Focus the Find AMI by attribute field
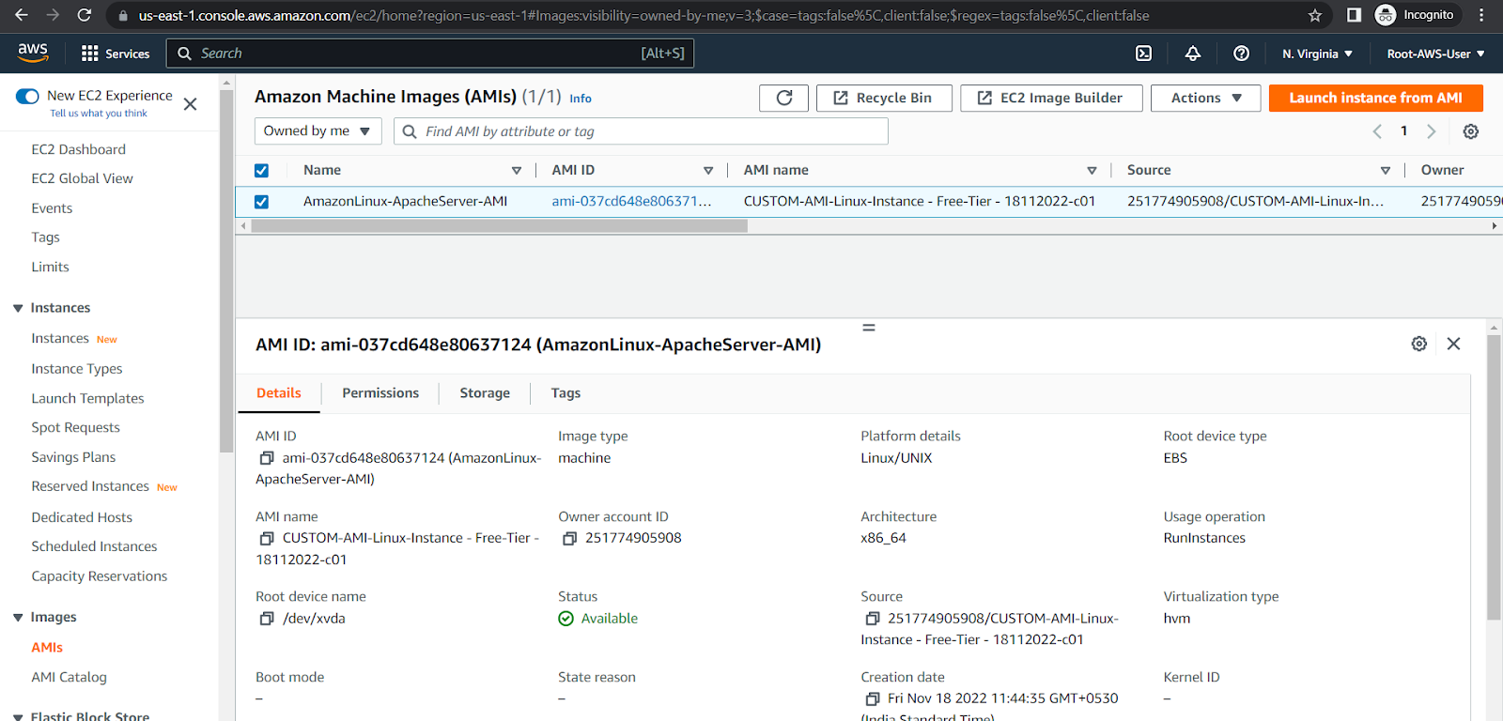The width and height of the screenshot is (1503, 721). 641,131
